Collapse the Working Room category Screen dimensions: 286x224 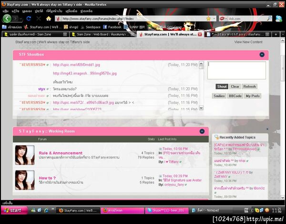[x=202, y=131]
